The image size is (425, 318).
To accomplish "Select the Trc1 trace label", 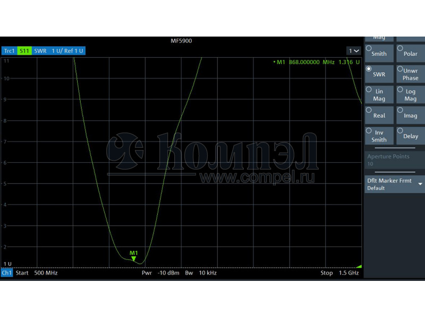I will click(9, 51).
